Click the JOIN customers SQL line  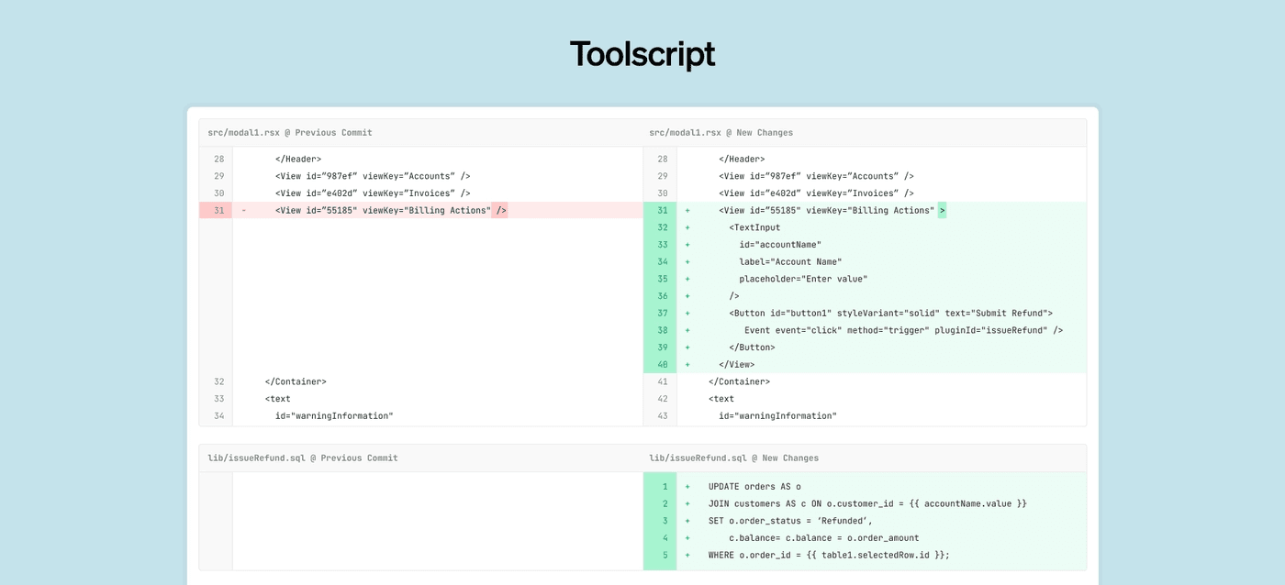tap(866, 503)
